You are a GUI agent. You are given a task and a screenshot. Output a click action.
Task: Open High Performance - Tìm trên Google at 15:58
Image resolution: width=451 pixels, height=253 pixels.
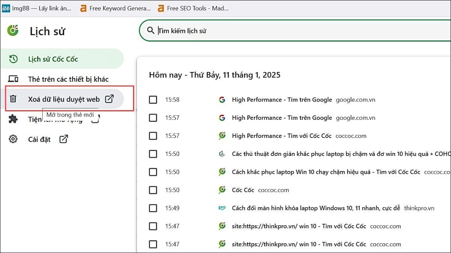click(x=282, y=100)
